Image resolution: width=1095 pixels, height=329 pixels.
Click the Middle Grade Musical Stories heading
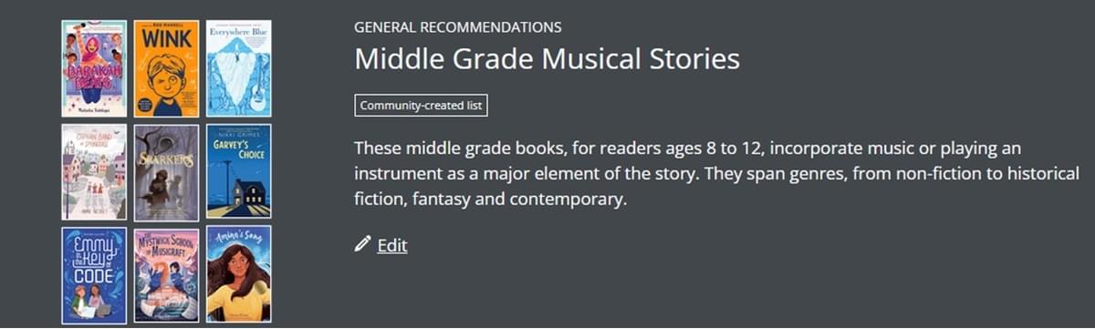547,60
